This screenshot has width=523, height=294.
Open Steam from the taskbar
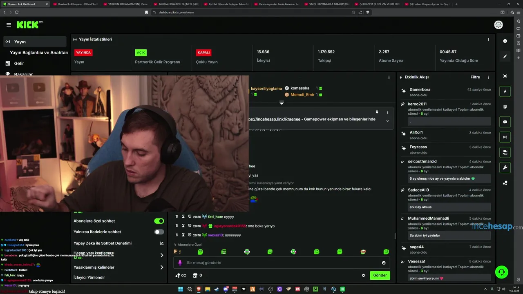[217, 289]
